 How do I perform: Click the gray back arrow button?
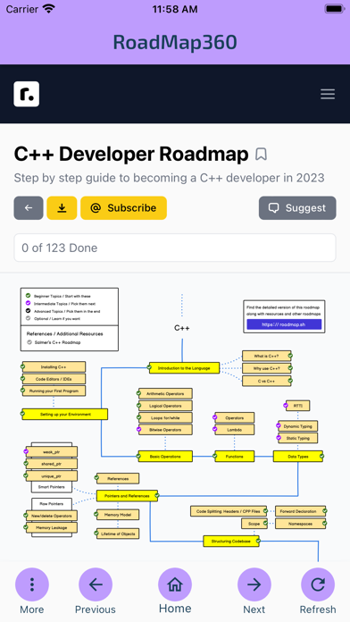(29, 208)
